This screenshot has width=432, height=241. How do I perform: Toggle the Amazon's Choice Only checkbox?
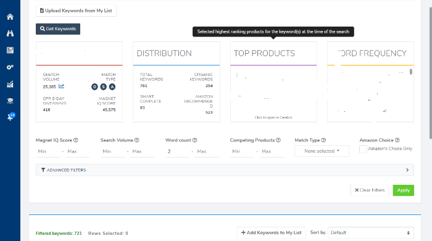(363, 149)
